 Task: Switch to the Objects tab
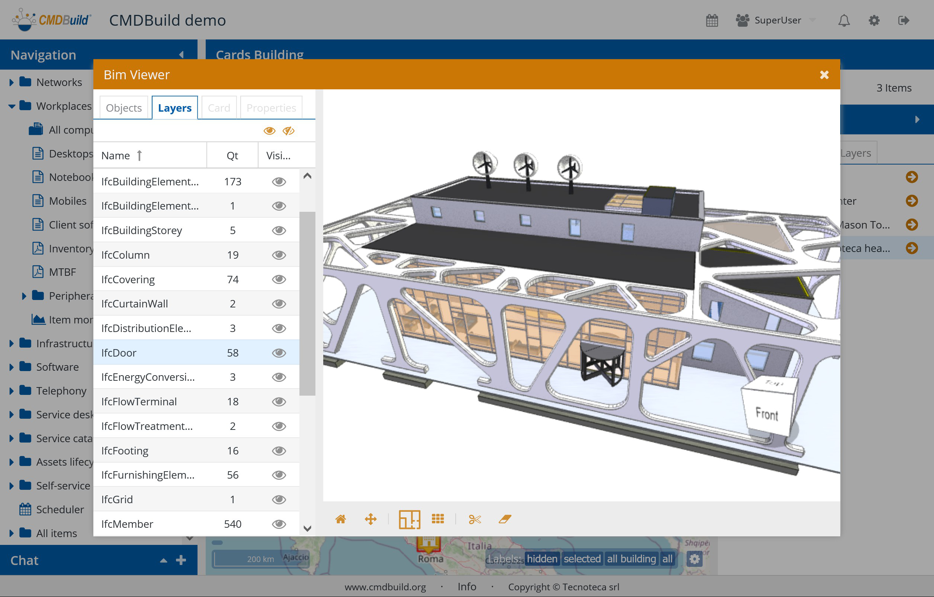tap(124, 108)
